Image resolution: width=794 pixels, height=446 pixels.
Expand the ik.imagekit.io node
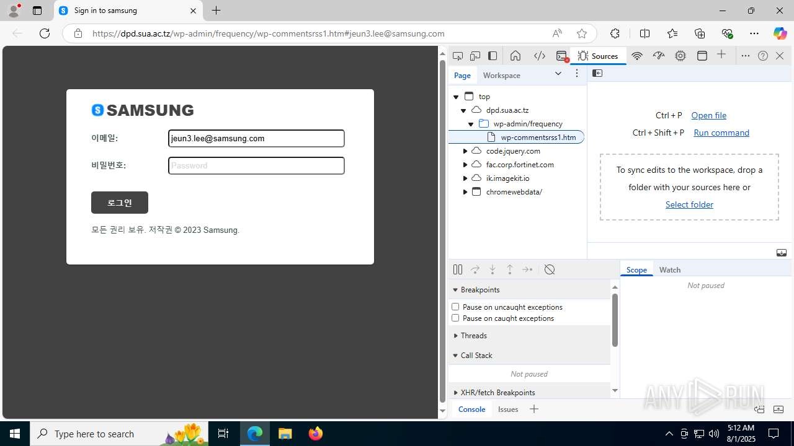[465, 178]
